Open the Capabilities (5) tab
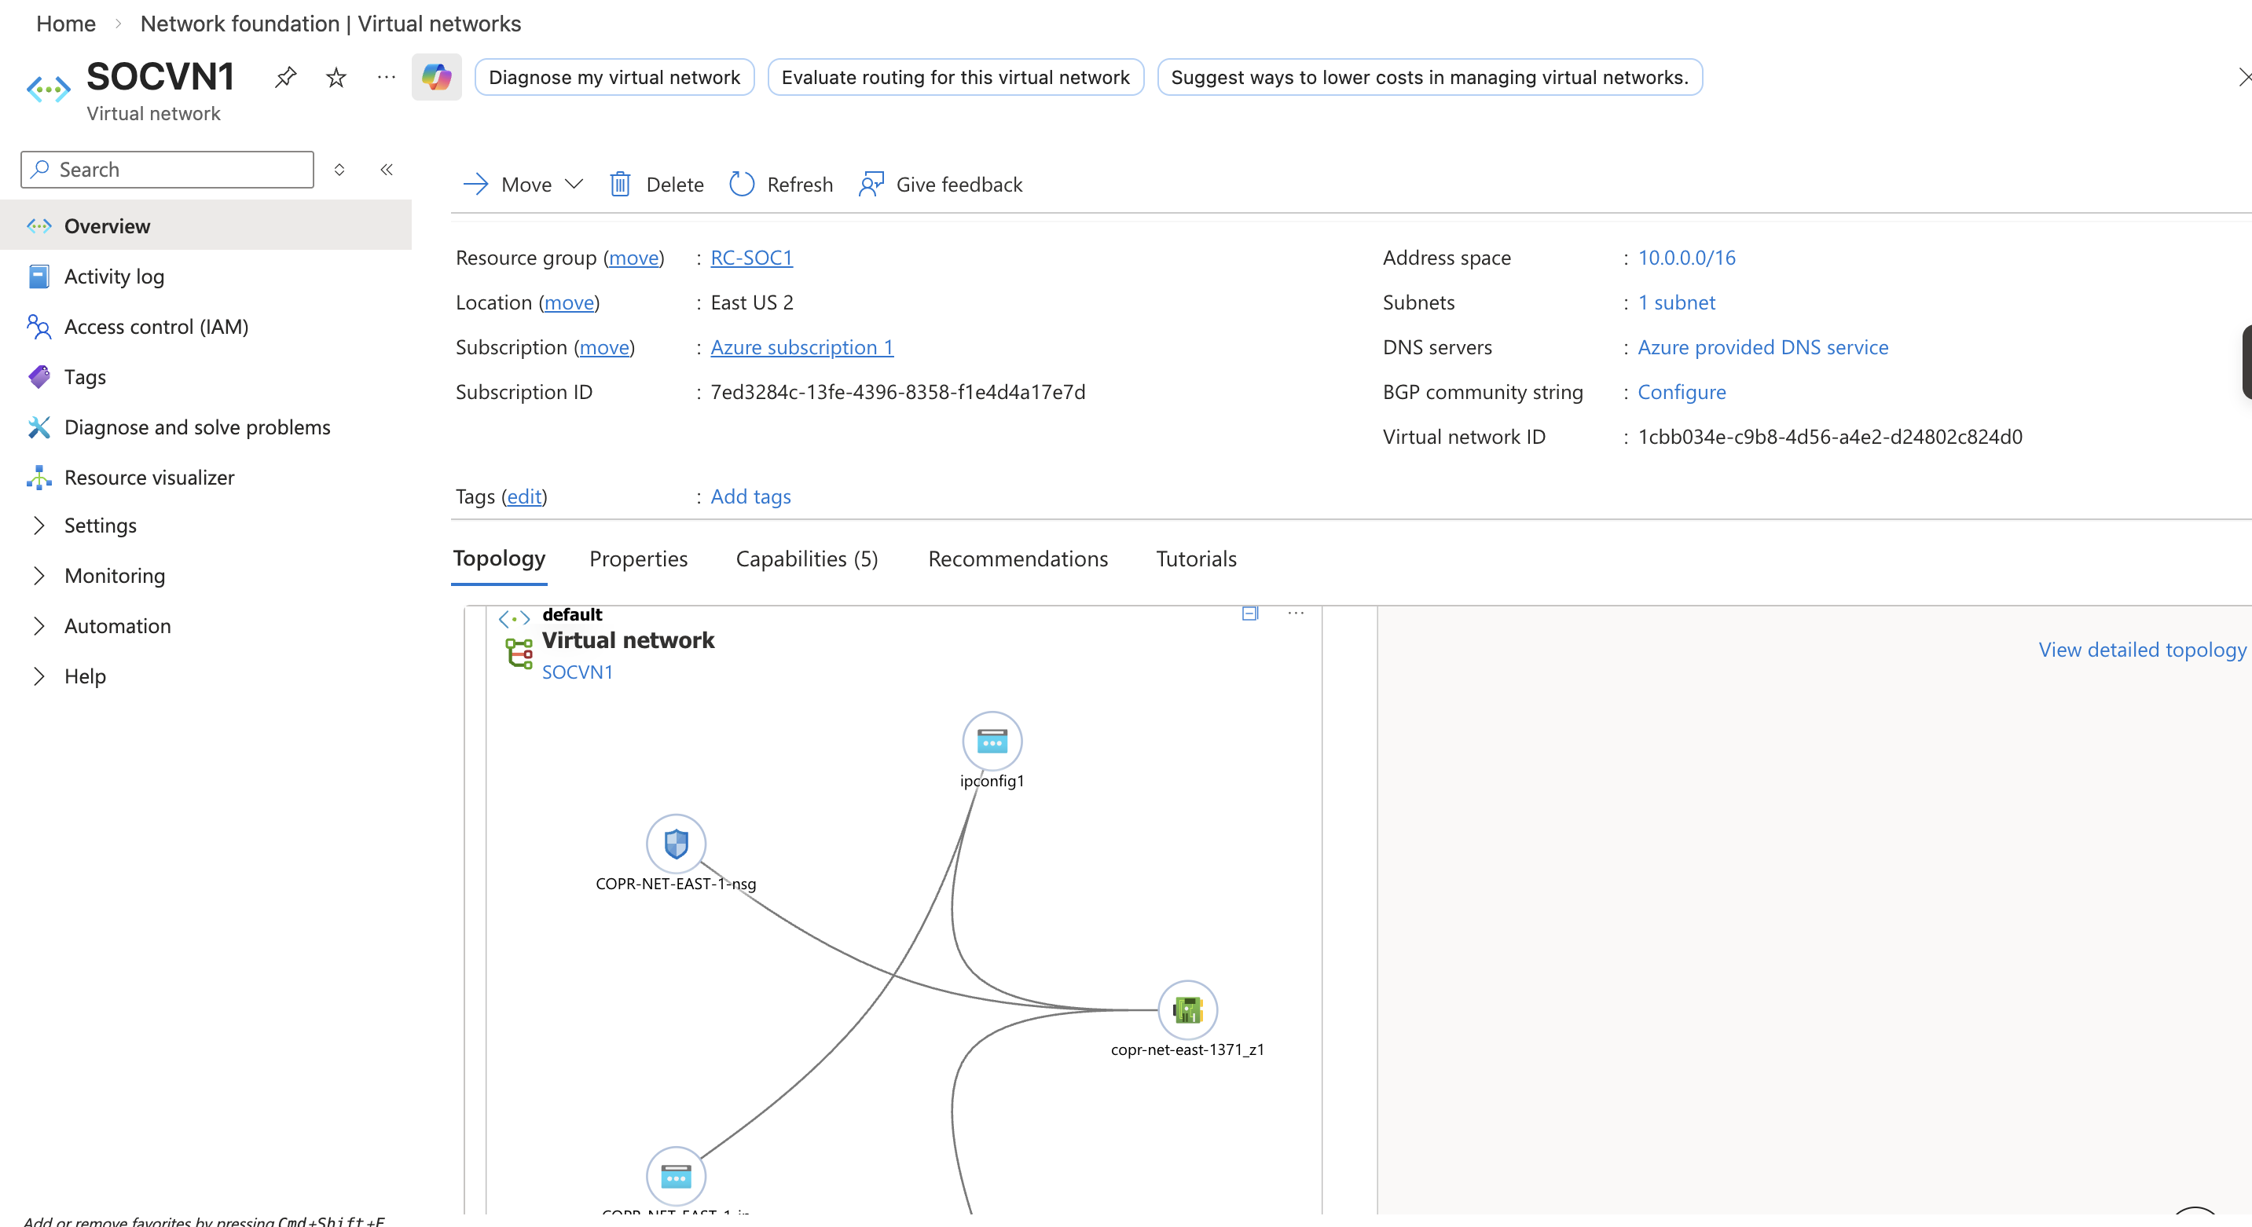This screenshot has height=1227, width=2252. click(806, 559)
